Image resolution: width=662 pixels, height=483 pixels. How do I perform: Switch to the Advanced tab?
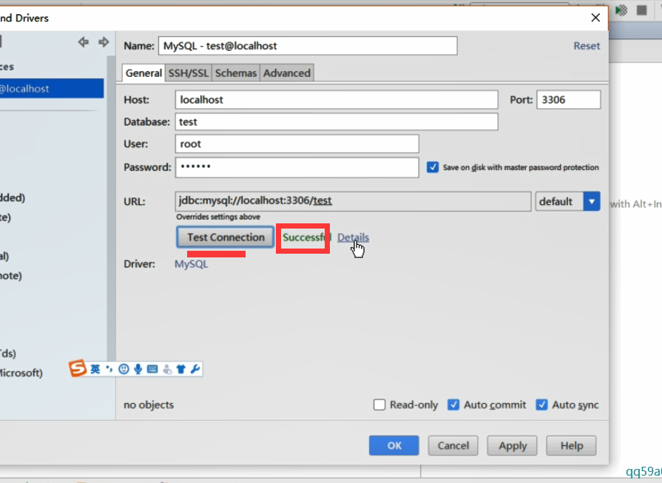coord(287,73)
